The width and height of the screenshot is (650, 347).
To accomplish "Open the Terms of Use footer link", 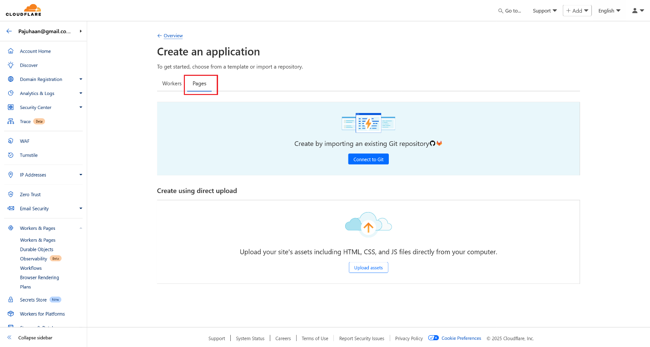I will 315,338.
